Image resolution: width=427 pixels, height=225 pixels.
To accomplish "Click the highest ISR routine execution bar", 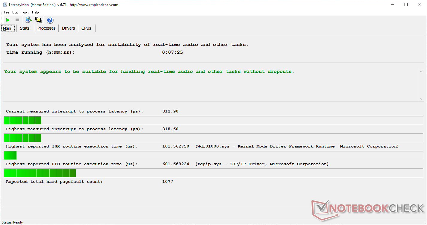I will pos(213,155).
